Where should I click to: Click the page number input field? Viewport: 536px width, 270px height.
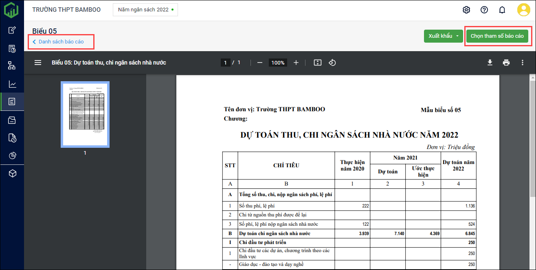[x=225, y=63]
